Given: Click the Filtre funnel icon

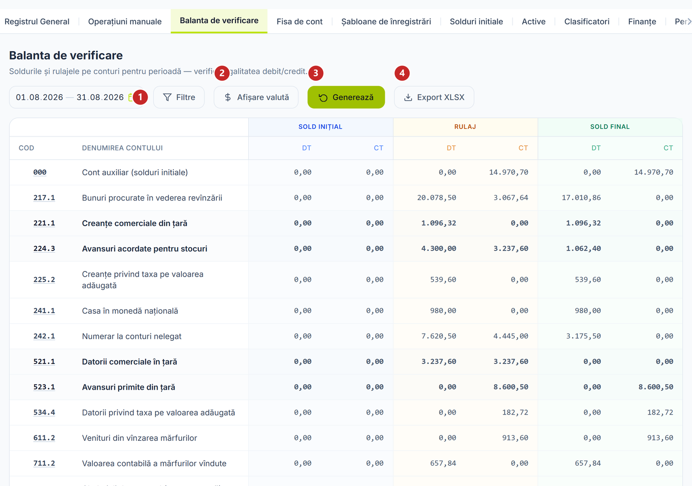Looking at the screenshot, I should pos(167,97).
